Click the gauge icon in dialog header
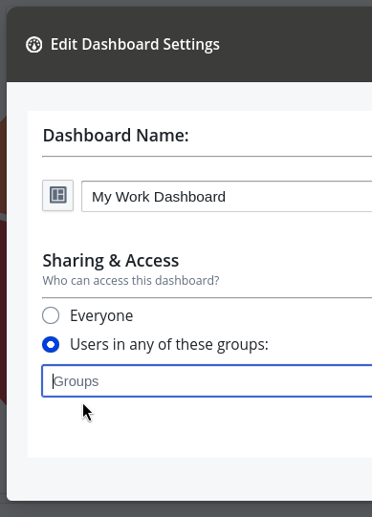 34,45
